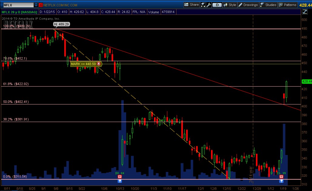Open the Studies menu
This screenshot has width=312, height=191.
pos(268,5)
